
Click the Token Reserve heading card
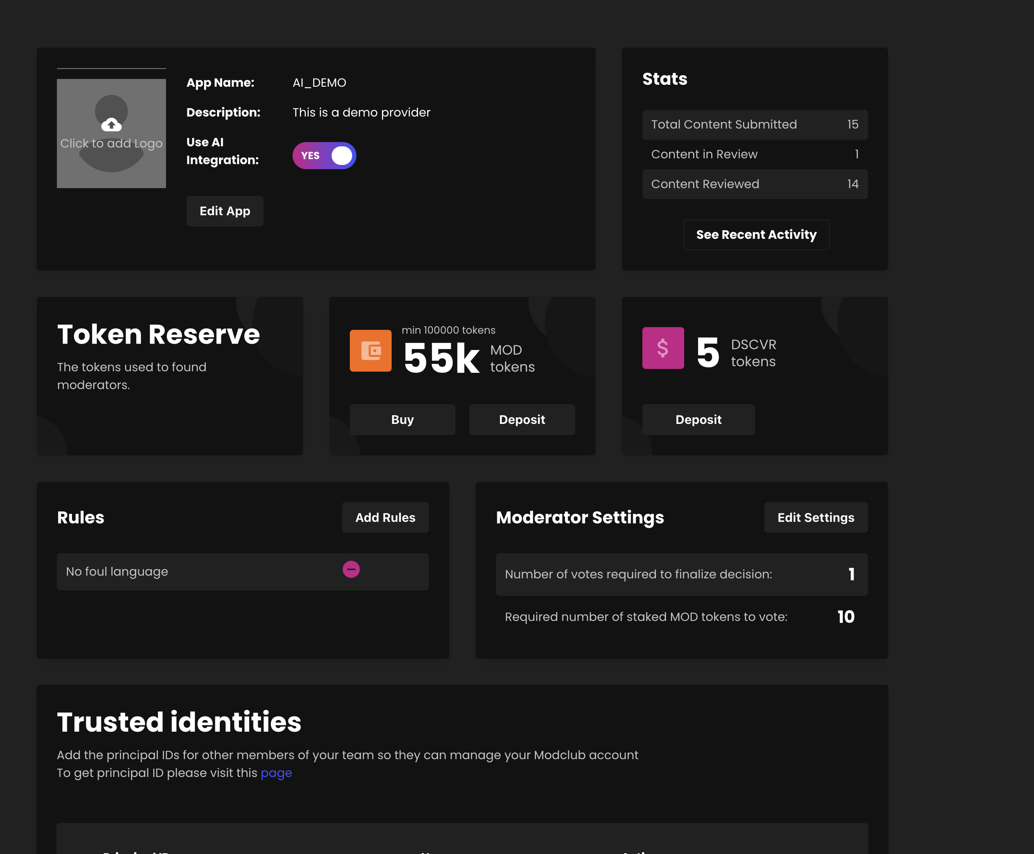coord(158,334)
